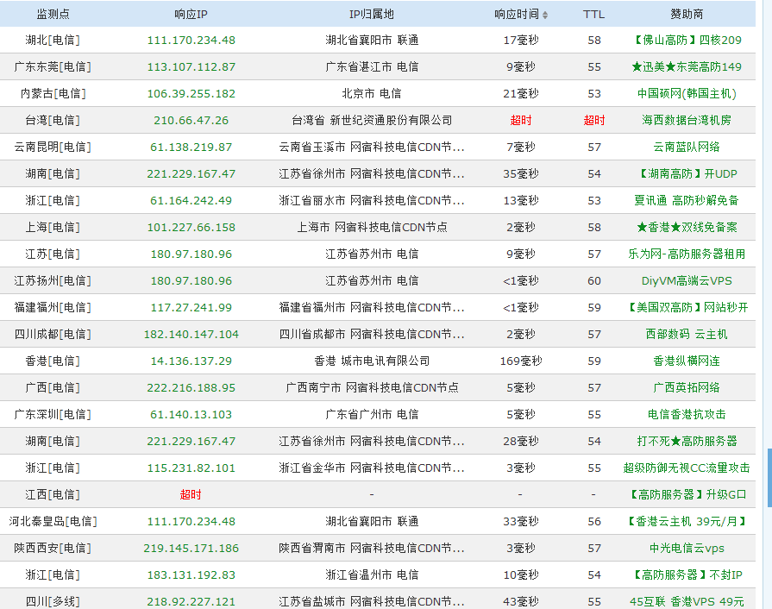Click 上海市 网宿科技电信CDN节点 location cell

pos(372,227)
